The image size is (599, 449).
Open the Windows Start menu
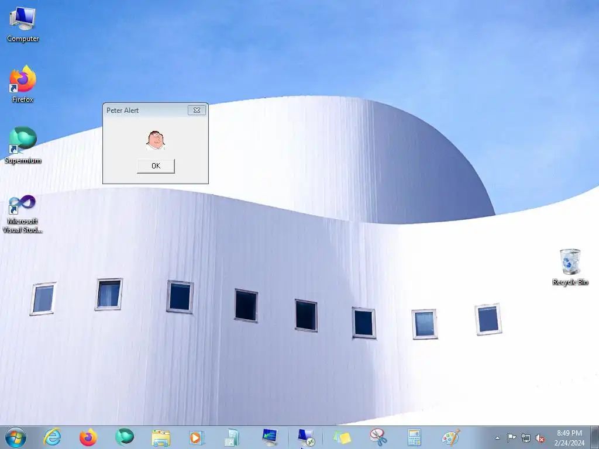pyautogui.click(x=16, y=437)
